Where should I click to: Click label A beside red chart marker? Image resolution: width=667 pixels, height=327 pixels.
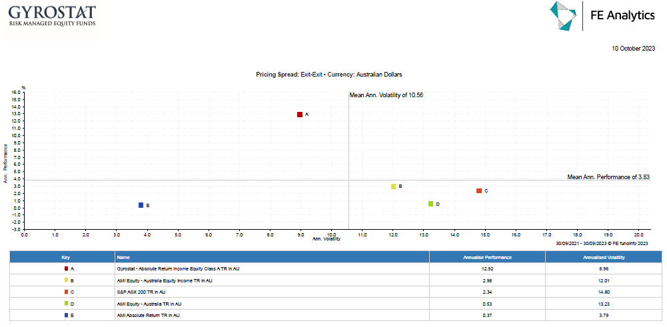coord(307,115)
